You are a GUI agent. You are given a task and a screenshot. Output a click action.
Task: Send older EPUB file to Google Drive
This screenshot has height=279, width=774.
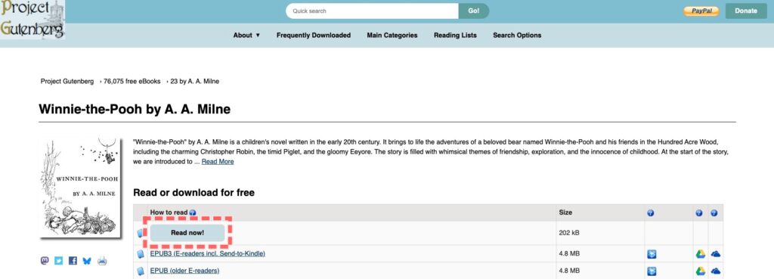click(x=700, y=271)
